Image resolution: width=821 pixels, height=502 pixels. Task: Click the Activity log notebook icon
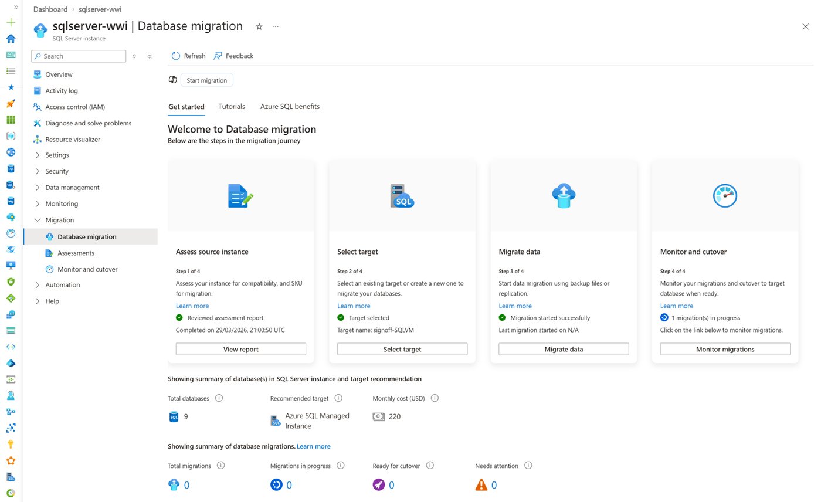tap(38, 91)
